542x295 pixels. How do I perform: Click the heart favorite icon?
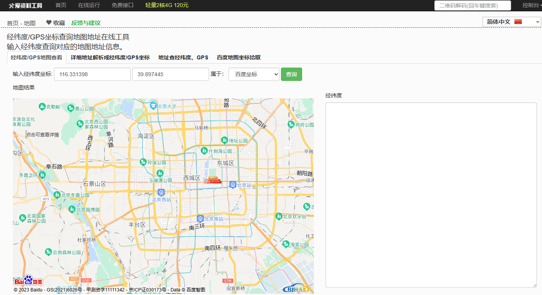49,23
